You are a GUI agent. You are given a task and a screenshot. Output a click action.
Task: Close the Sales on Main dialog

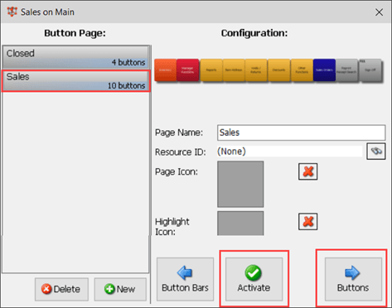379,12
